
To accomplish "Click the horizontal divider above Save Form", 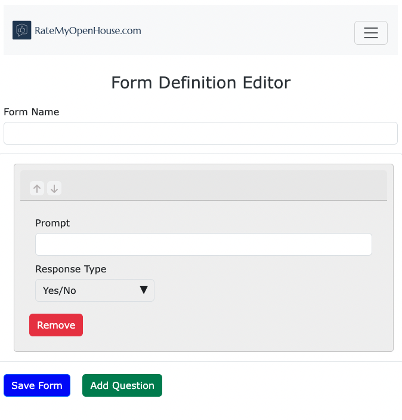I will tap(201, 361).
